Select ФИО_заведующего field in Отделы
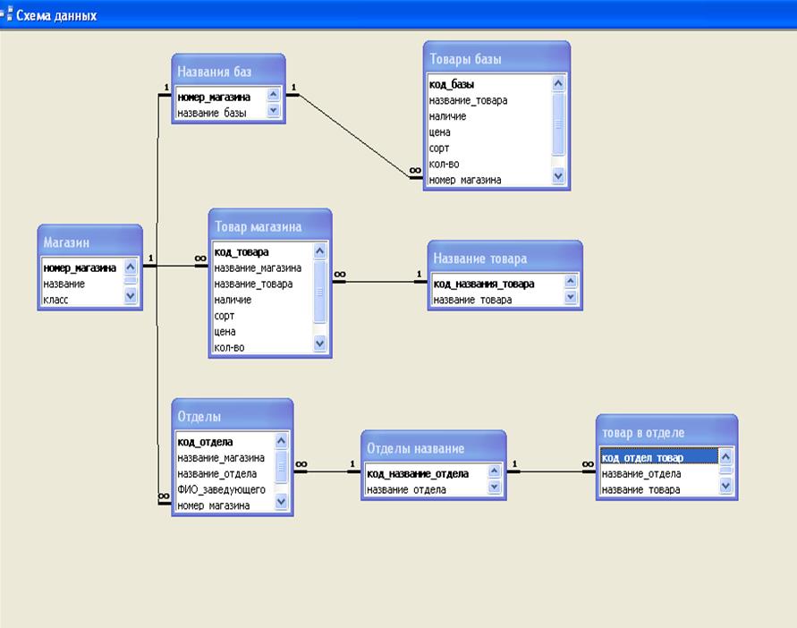The width and height of the screenshot is (797, 628). tap(225, 489)
